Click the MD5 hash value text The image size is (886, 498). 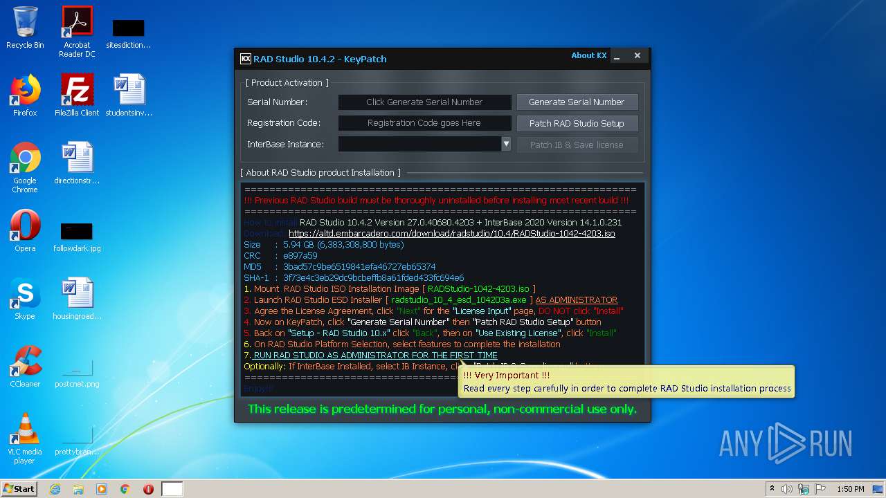(x=359, y=266)
